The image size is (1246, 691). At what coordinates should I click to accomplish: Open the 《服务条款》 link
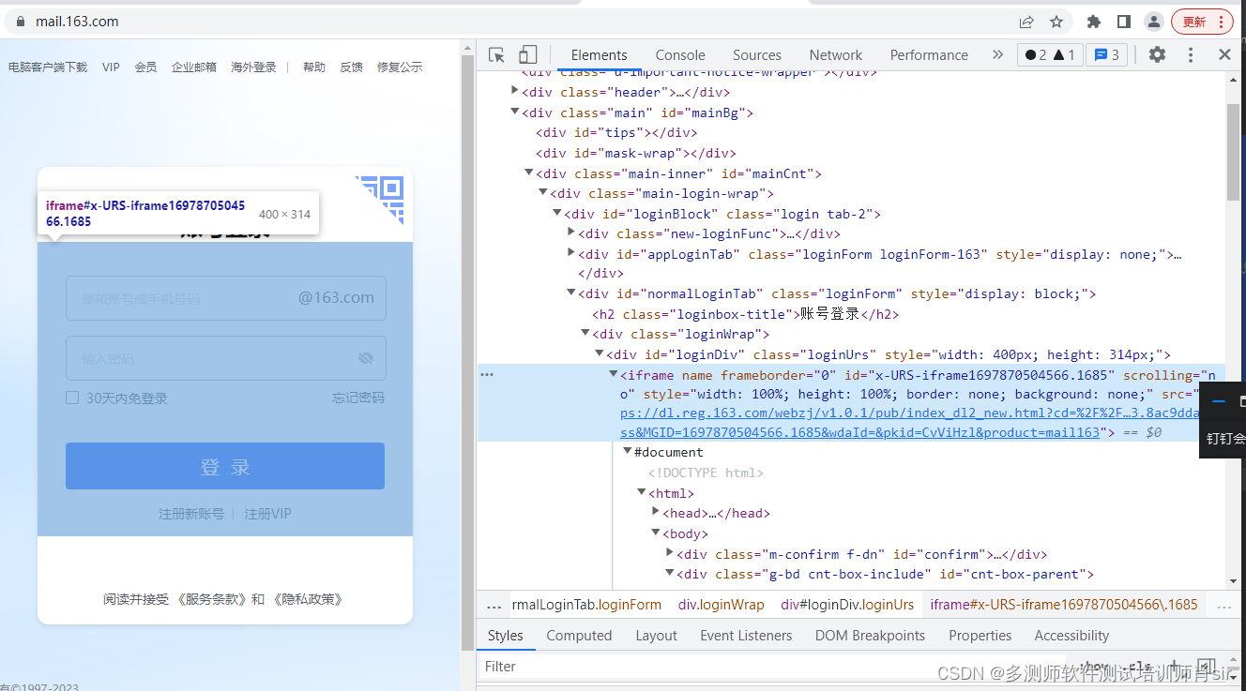pos(211,599)
